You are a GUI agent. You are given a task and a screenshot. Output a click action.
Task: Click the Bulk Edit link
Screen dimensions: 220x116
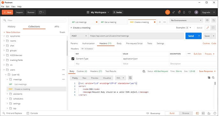[198, 54]
